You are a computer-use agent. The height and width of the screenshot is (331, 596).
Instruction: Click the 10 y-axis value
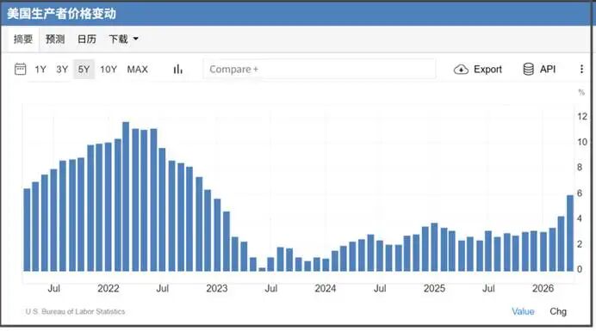(x=582, y=142)
